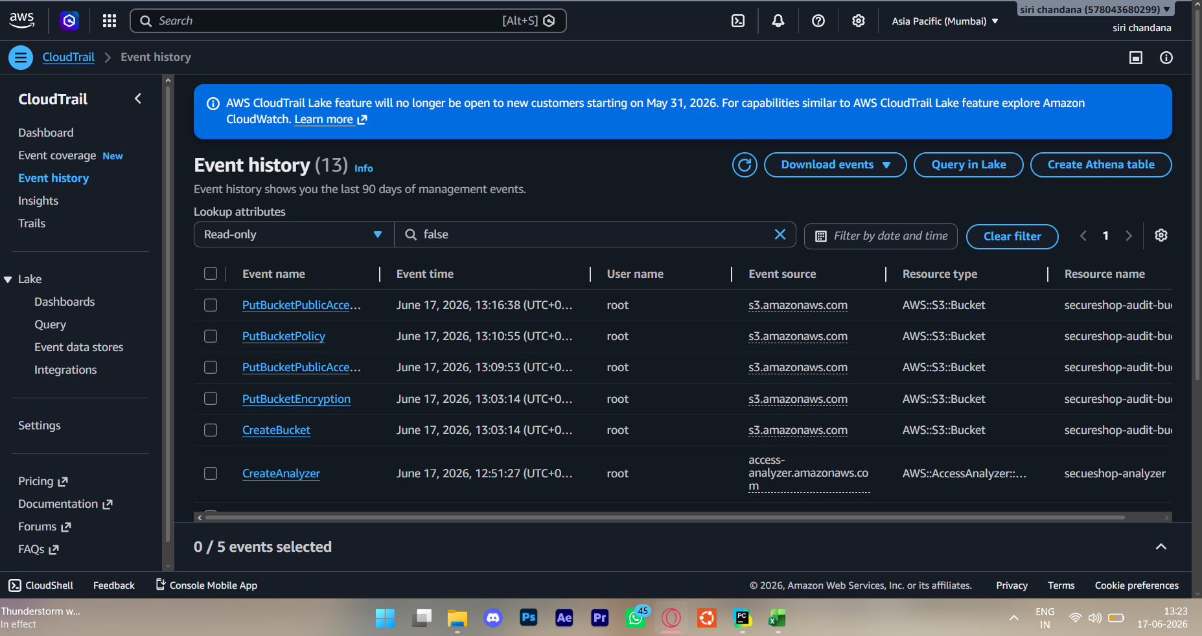Check the CreateBucket event row
The image size is (1202, 636).
click(211, 430)
